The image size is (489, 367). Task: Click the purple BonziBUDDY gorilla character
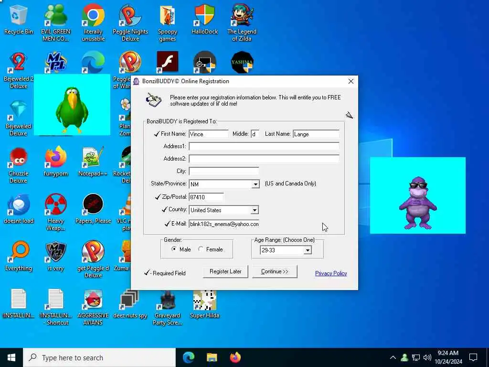(417, 203)
